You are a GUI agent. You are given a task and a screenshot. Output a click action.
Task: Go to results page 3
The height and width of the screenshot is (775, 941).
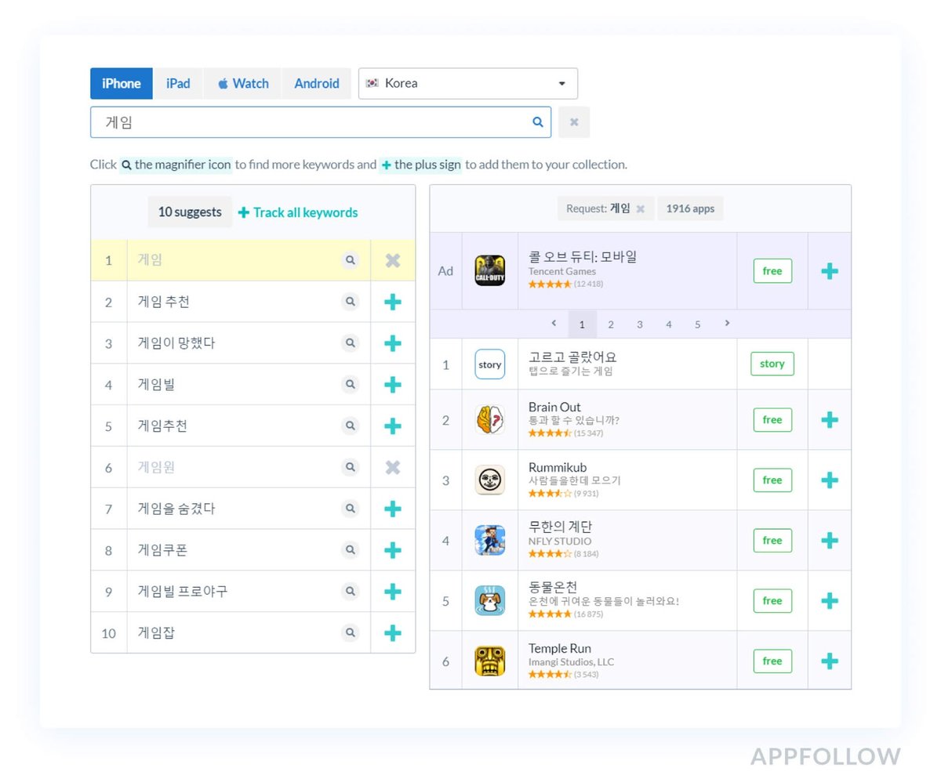(x=640, y=324)
